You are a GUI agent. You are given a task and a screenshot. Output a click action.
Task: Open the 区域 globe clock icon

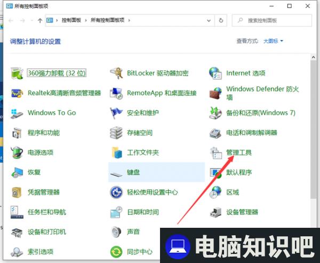(x=215, y=192)
